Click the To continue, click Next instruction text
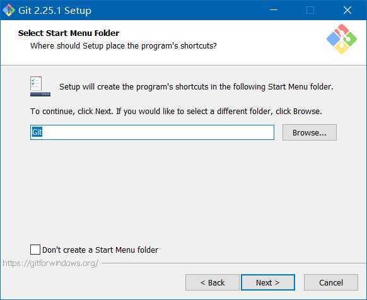Viewport: 367px width, 300px height. pos(176,112)
